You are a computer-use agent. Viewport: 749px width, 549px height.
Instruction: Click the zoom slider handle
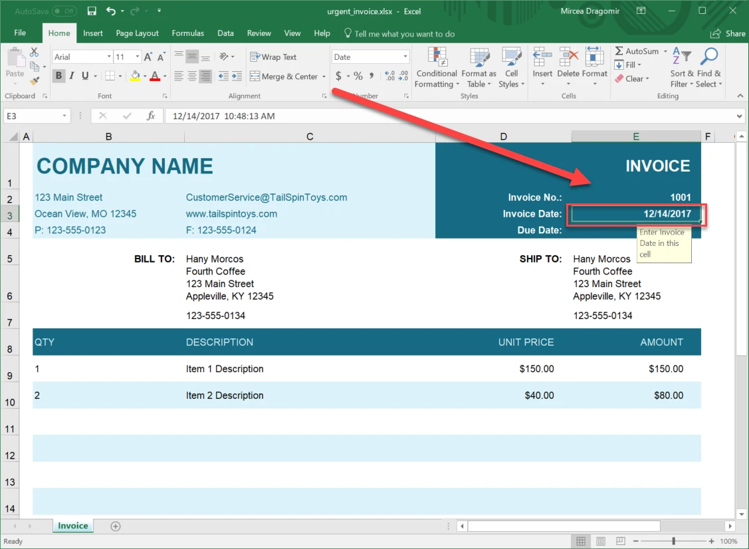click(x=673, y=541)
